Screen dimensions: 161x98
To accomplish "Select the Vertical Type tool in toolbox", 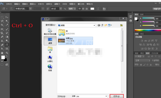I will [7, 45].
